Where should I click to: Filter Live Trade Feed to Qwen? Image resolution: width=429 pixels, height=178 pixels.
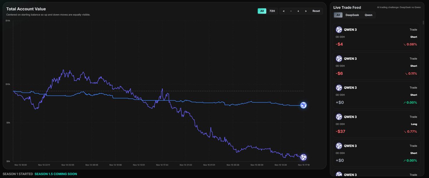point(368,15)
